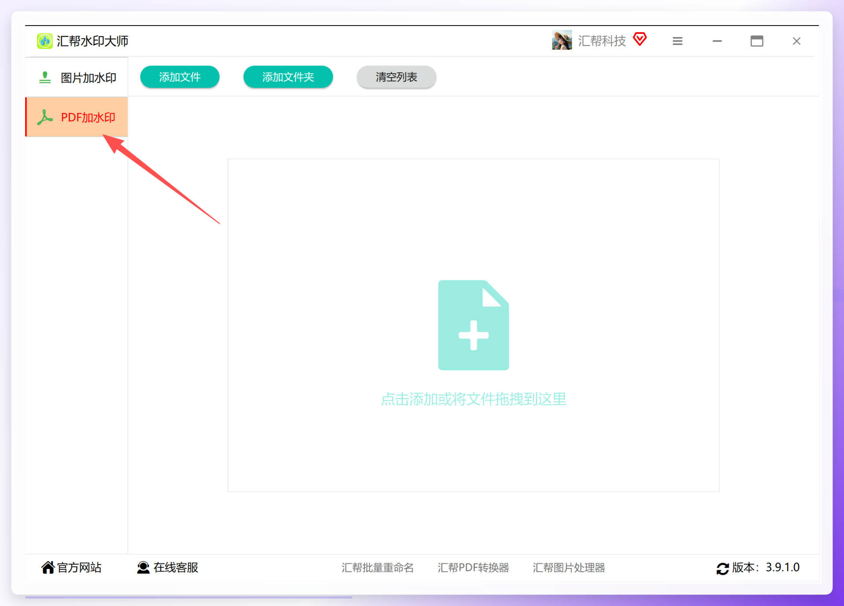Click 版本: 3.9.1.0 text
This screenshot has width=844, height=606.
[x=766, y=568]
